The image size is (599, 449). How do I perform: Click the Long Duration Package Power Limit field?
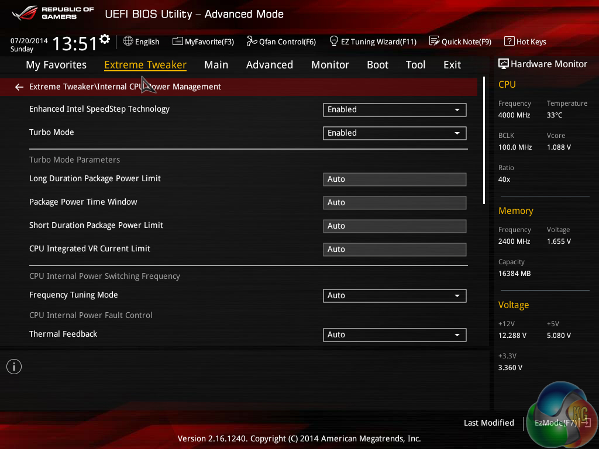pyautogui.click(x=394, y=179)
